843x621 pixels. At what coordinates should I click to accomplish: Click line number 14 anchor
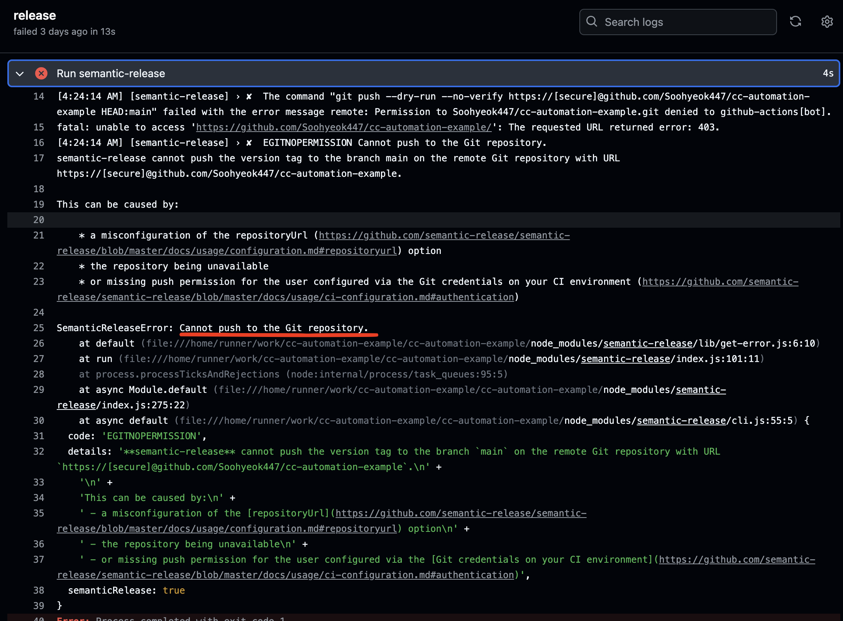tap(39, 96)
